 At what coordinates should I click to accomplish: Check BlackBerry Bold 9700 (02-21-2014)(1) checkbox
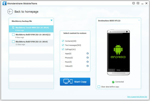pyautogui.click(x=13, y=34)
